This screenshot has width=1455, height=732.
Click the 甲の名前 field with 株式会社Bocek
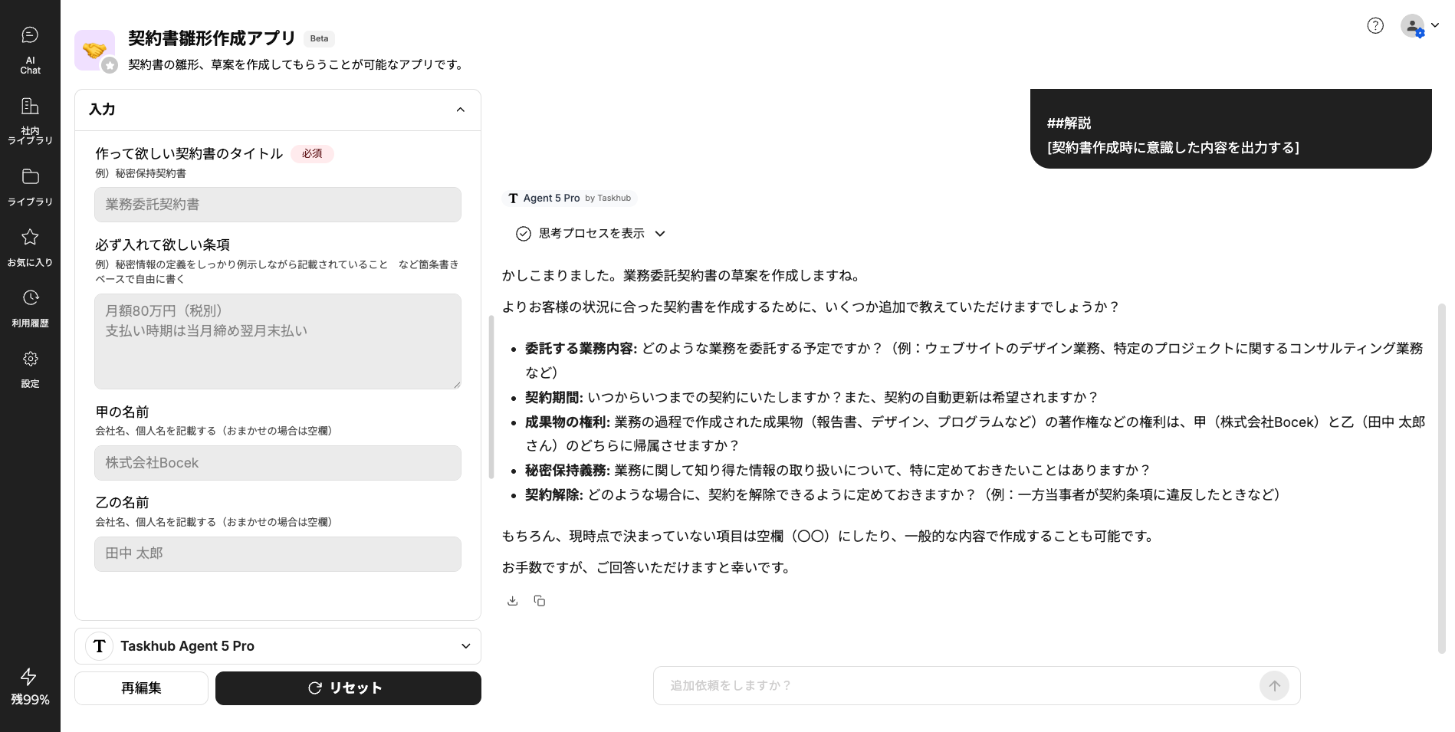coord(278,463)
